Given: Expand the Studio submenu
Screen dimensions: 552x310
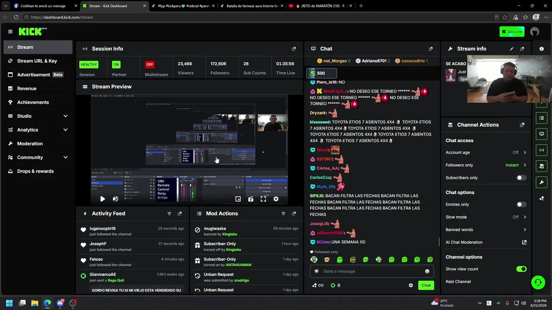Looking at the screenshot, I should tap(38, 116).
